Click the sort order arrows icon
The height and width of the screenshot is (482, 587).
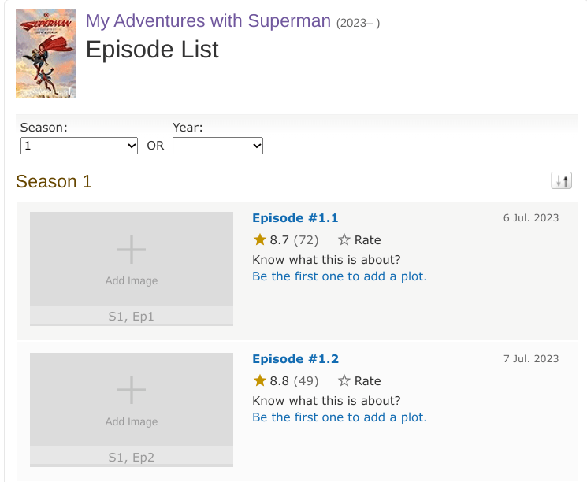click(x=562, y=181)
